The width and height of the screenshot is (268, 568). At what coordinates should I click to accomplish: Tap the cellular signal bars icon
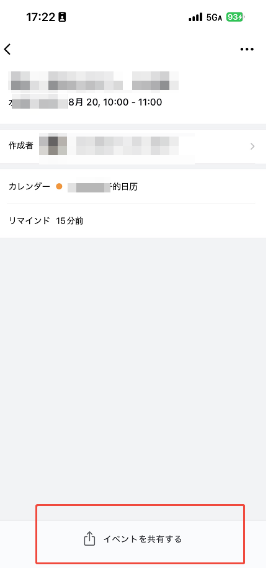coord(195,17)
